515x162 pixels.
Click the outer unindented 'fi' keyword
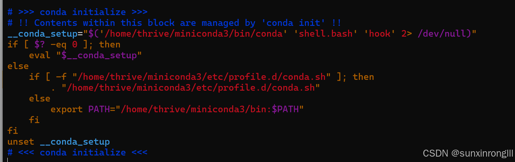[x=13, y=131]
